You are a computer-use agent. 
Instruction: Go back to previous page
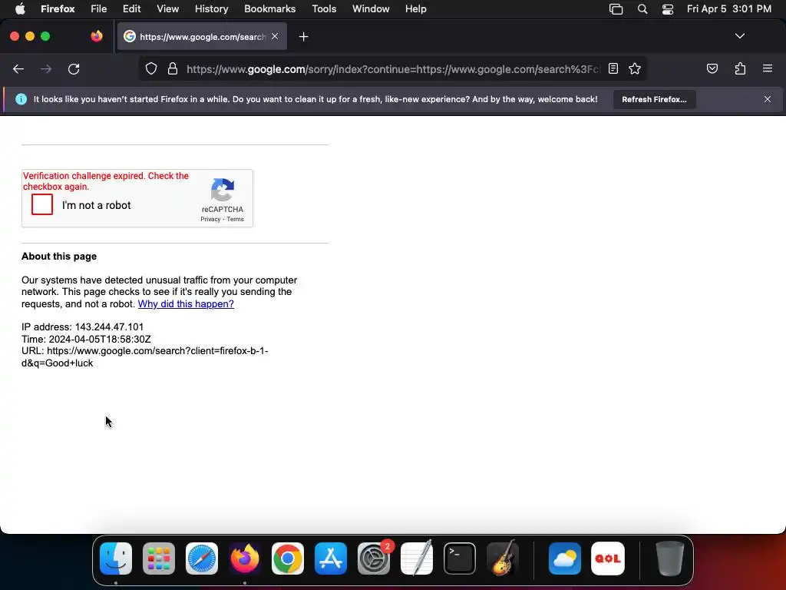click(x=18, y=69)
